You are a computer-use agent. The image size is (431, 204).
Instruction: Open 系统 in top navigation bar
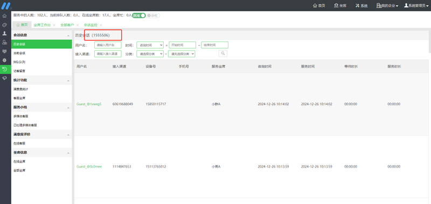tap(362, 6)
